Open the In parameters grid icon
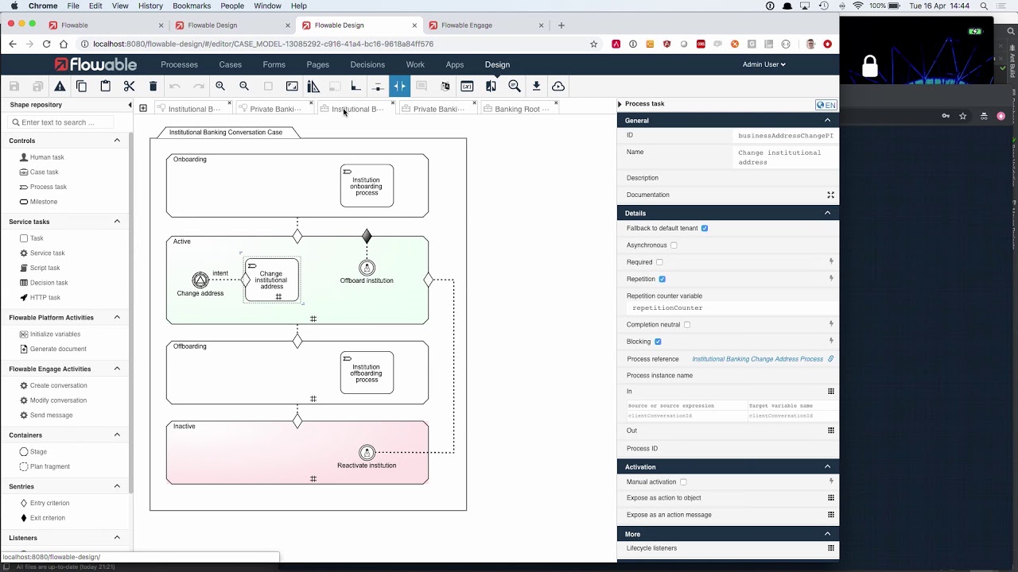The height and width of the screenshot is (572, 1018). pyautogui.click(x=831, y=391)
